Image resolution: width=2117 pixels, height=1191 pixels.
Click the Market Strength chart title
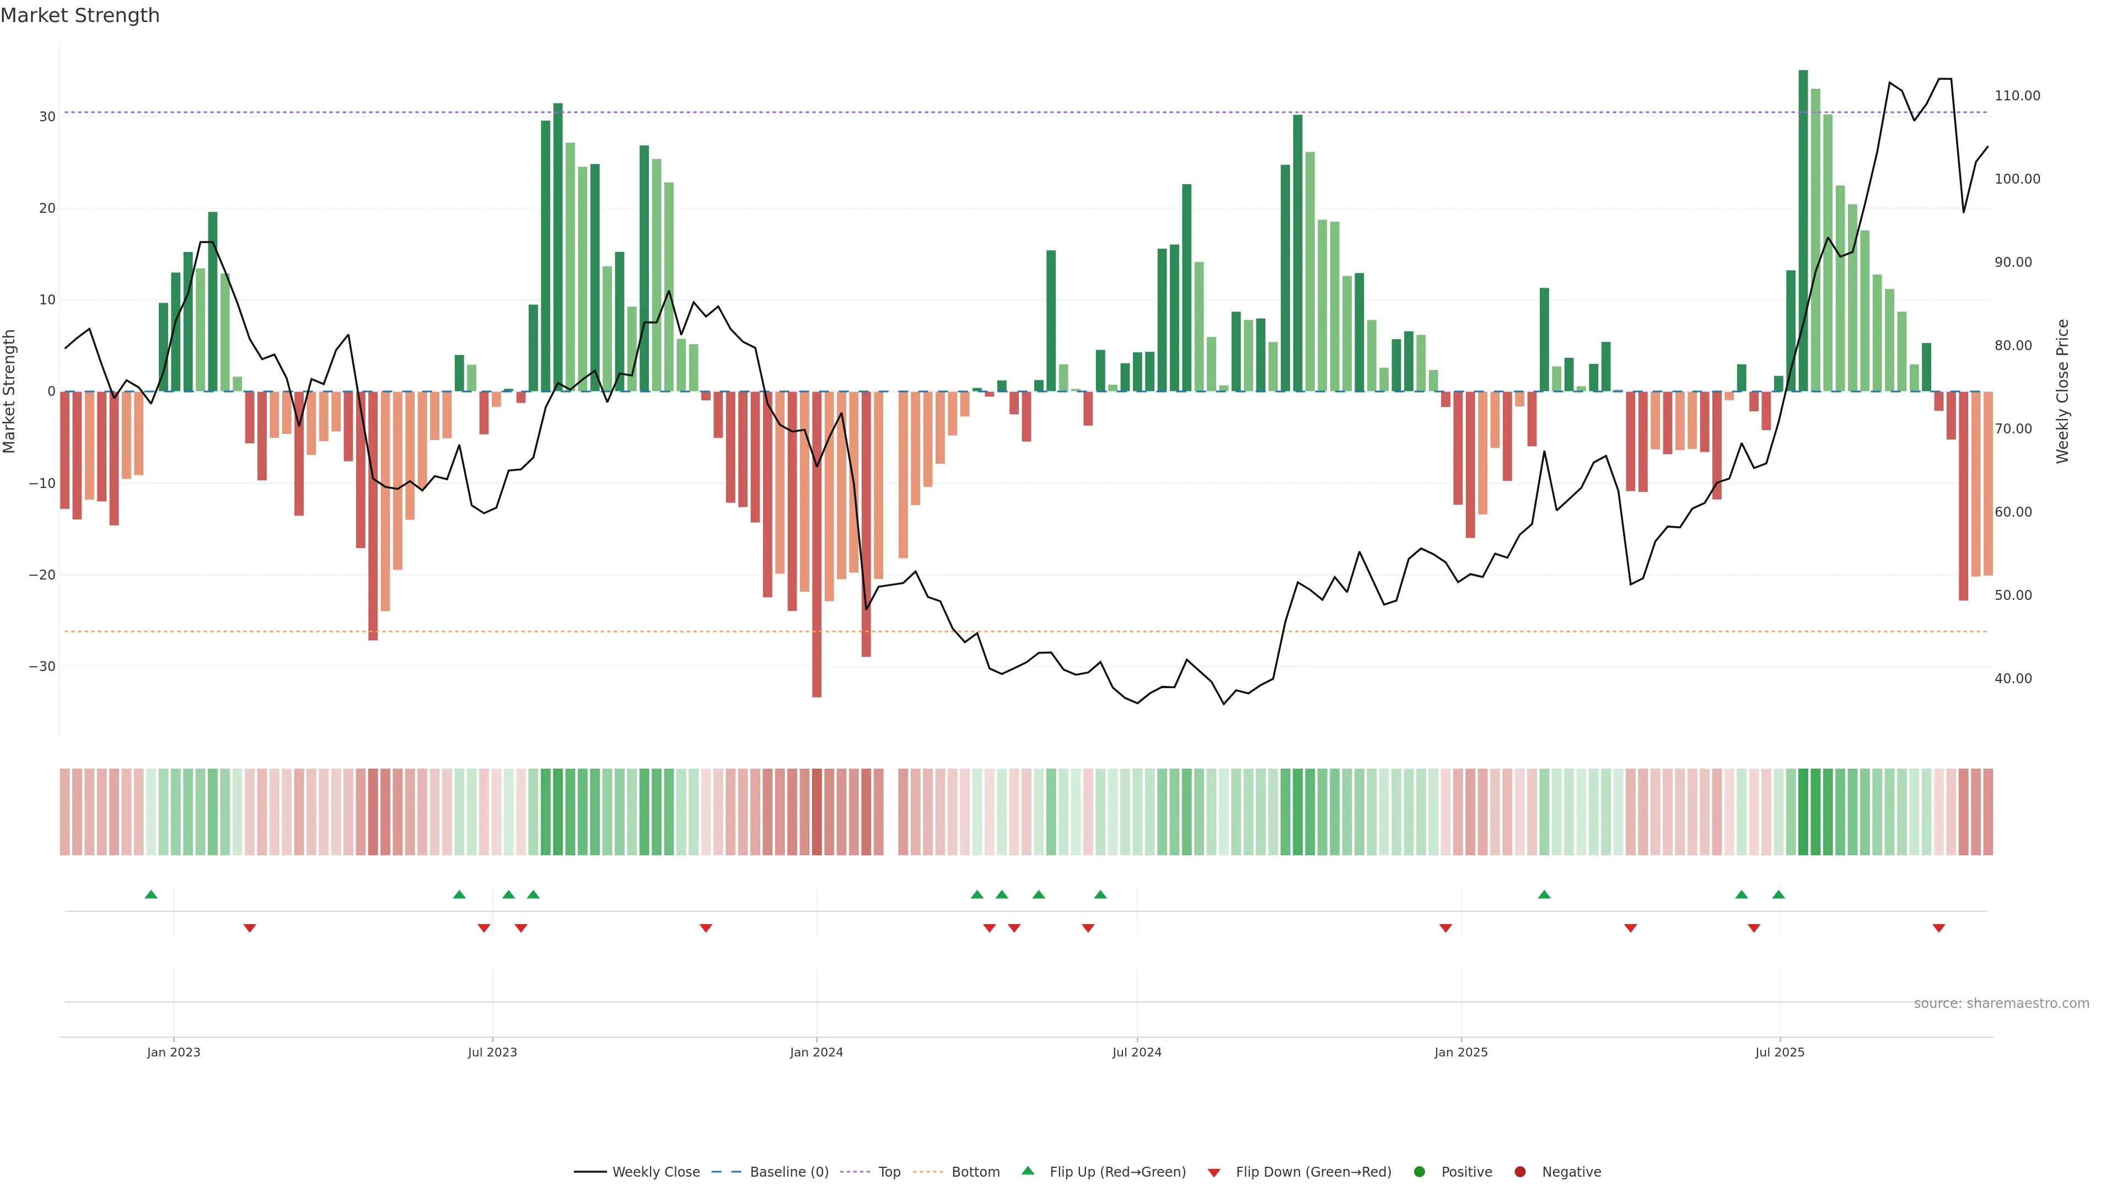click(80, 15)
